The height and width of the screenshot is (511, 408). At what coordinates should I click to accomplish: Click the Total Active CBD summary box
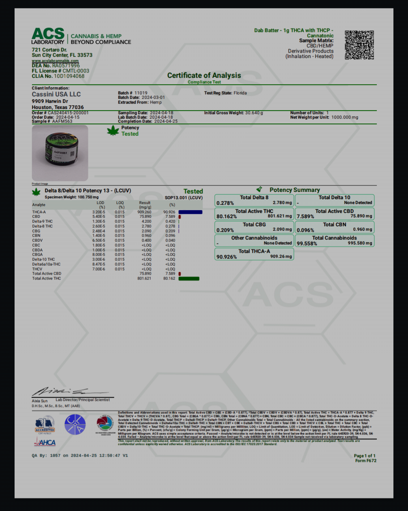[x=334, y=214]
